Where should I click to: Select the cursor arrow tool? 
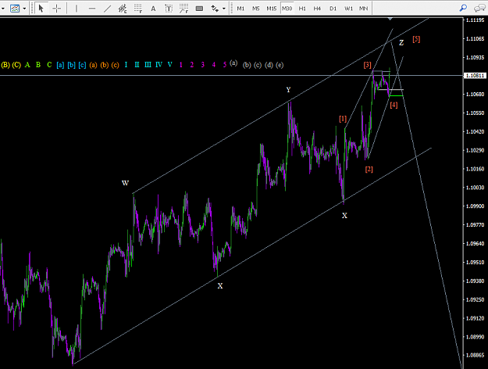tap(41, 9)
